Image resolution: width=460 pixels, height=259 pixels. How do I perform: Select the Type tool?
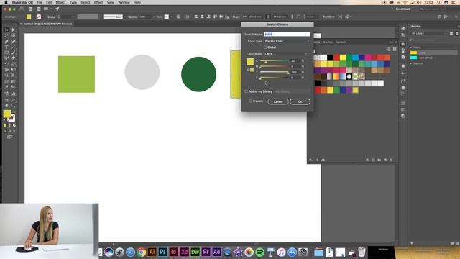click(x=6, y=47)
